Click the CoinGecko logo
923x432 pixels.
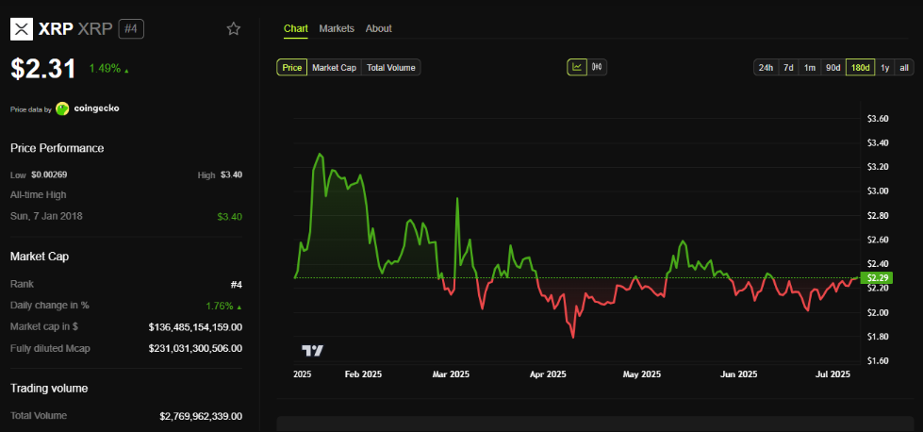pos(87,108)
